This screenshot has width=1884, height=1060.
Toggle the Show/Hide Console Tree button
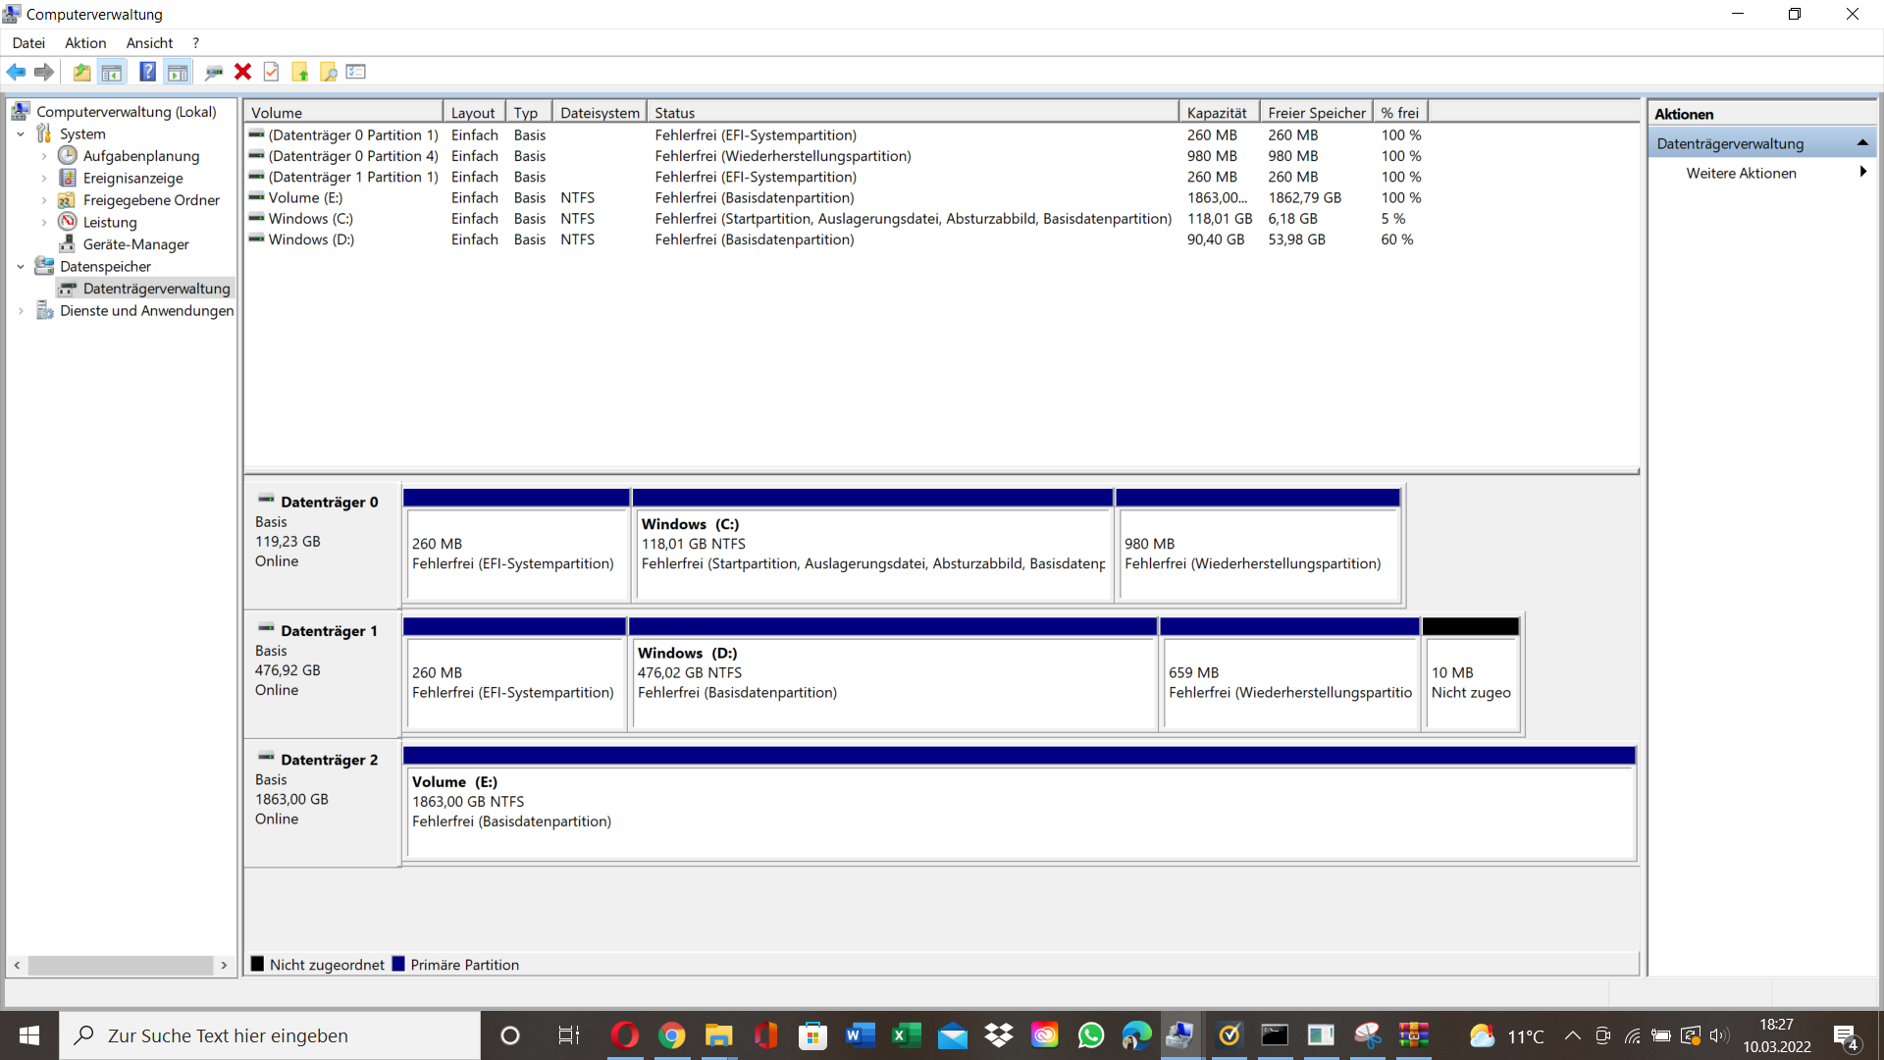coord(112,72)
